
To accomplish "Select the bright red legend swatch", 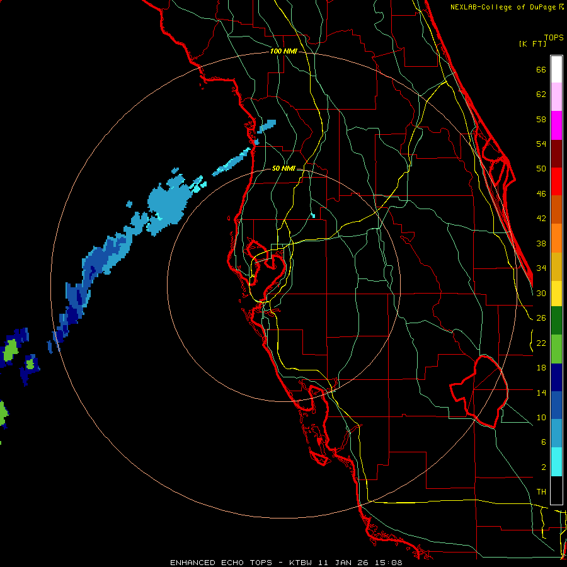I will point(556,181).
